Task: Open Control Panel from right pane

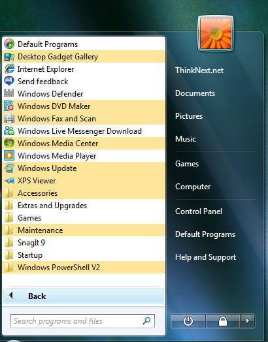Action: point(199,211)
